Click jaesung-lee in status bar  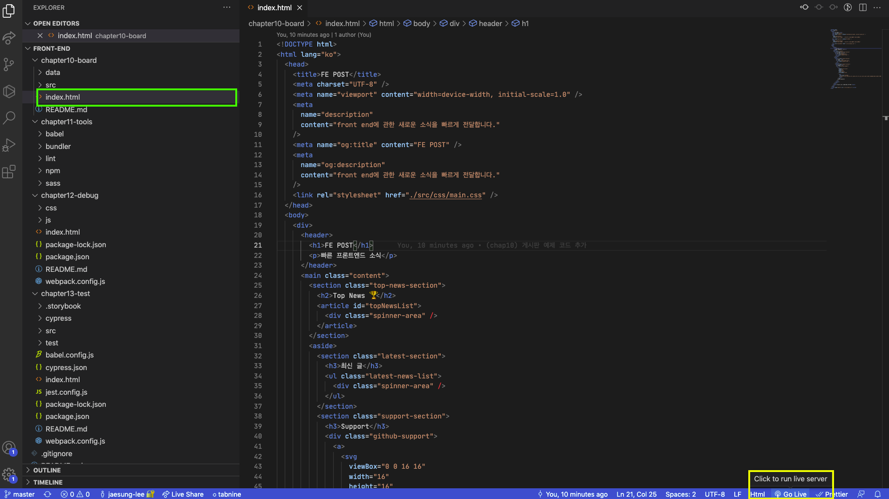tap(126, 494)
